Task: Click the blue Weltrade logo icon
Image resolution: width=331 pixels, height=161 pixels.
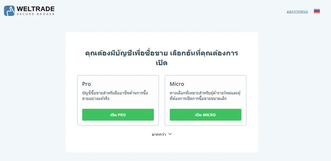Action: (x=9, y=11)
